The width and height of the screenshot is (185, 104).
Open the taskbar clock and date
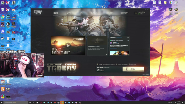click(x=179, y=103)
